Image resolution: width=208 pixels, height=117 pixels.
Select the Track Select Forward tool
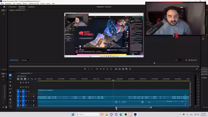coord(10,79)
